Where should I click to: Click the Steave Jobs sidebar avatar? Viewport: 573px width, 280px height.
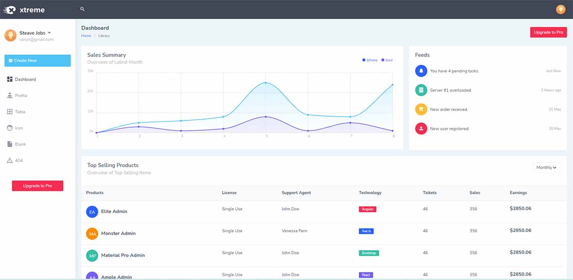coord(11,36)
